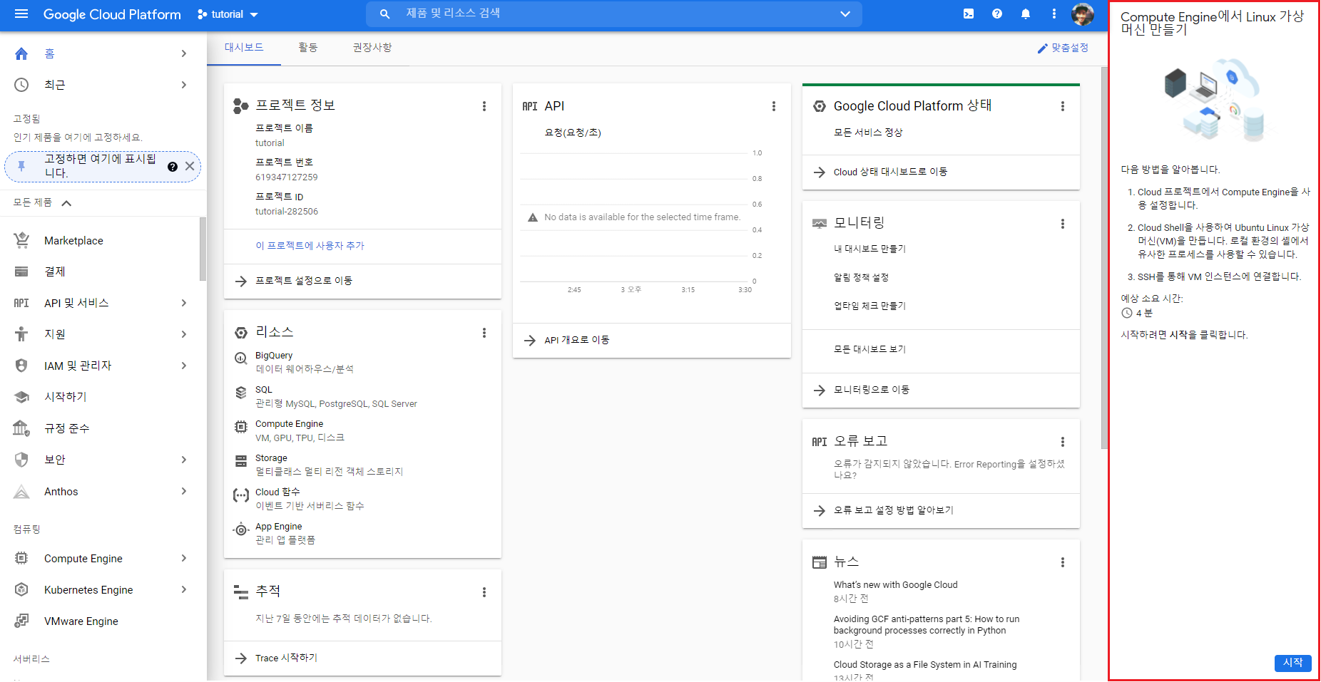Open 오류 보고 card options menu
Viewport: 1321px width, 682px height.
[x=1063, y=442]
